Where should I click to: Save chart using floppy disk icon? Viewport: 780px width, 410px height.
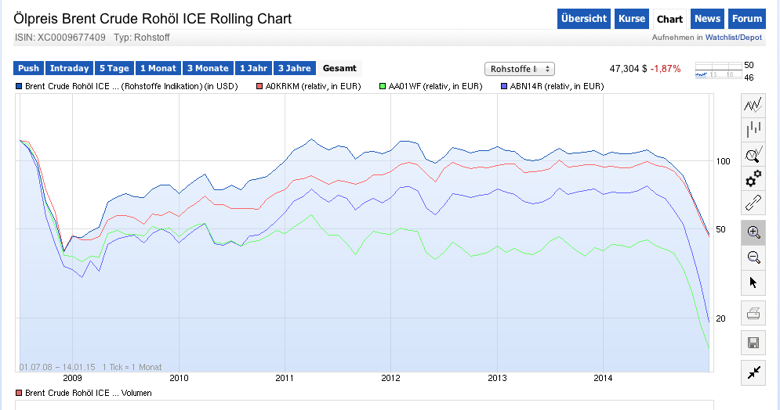click(x=753, y=343)
